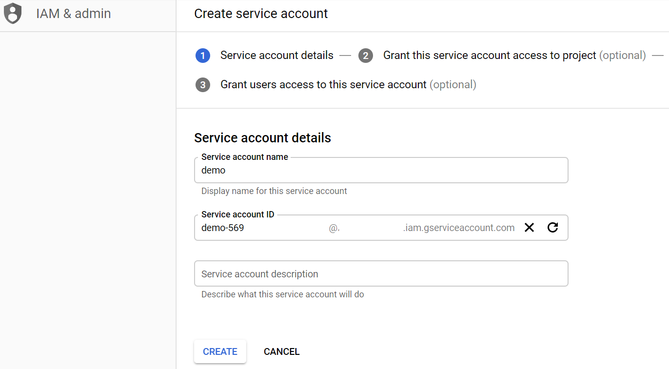This screenshot has width=669, height=369.
Task: Select step 3 circle for user access
Action: 203,85
